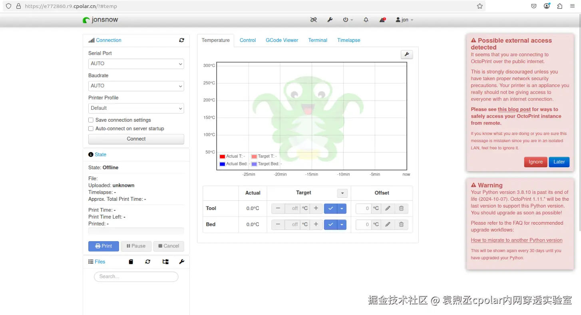Open Bed temperature presets dropdown
The width and height of the screenshot is (581, 315).
(x=342, y=224)
